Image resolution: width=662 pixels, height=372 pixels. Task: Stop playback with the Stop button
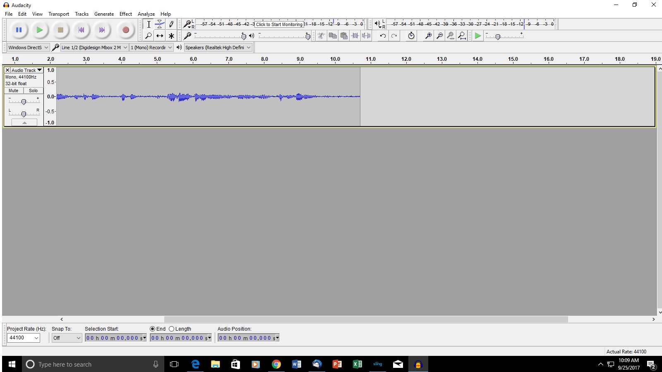click(60, 30)
